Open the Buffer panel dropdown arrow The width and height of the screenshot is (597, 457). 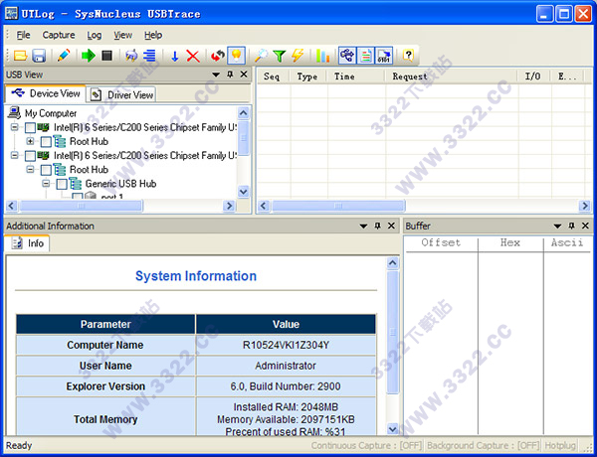point(557,226)
